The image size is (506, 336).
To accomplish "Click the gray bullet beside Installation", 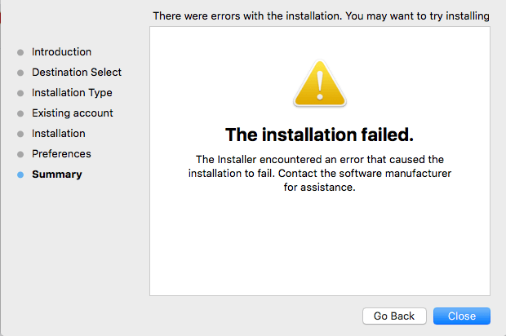I will (20, 134).
